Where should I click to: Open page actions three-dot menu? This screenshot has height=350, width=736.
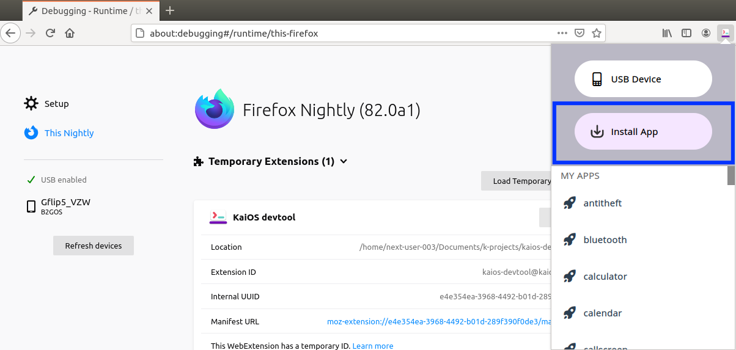562,33
